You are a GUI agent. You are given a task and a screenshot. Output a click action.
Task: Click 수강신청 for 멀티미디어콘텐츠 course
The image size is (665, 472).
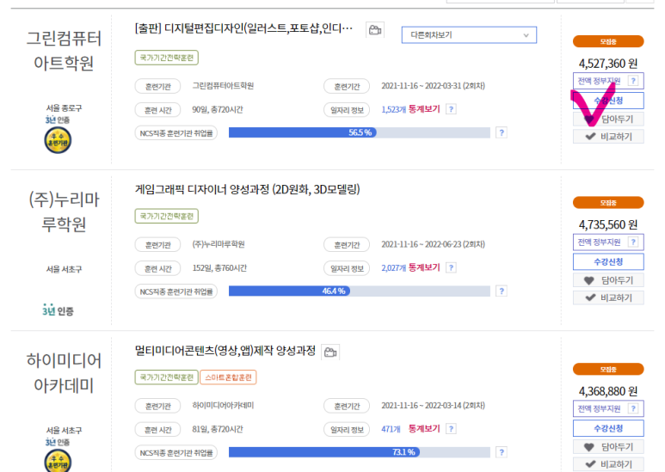(x=608, y=428)
